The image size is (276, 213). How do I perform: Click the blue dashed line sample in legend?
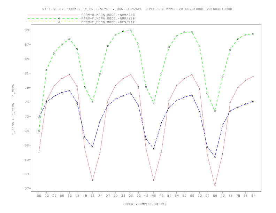(54, 22)
